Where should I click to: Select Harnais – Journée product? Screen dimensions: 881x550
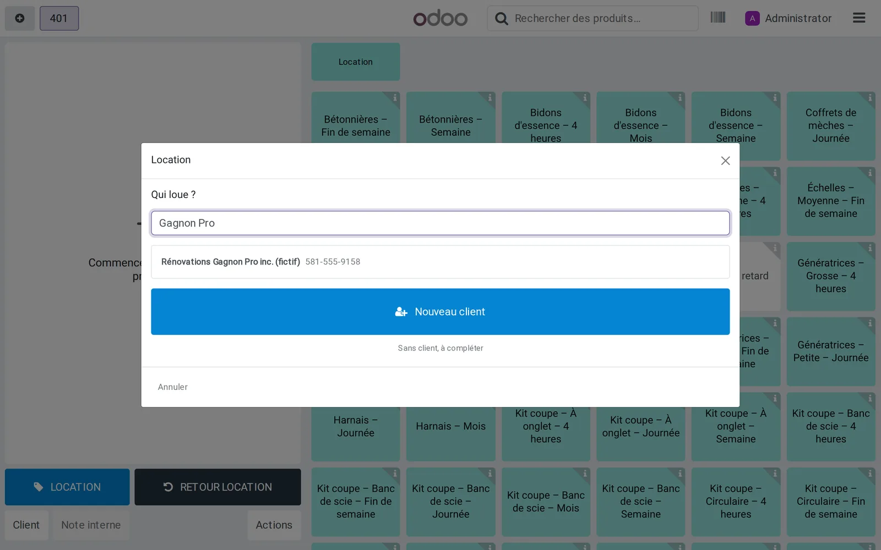click(356, 427)
